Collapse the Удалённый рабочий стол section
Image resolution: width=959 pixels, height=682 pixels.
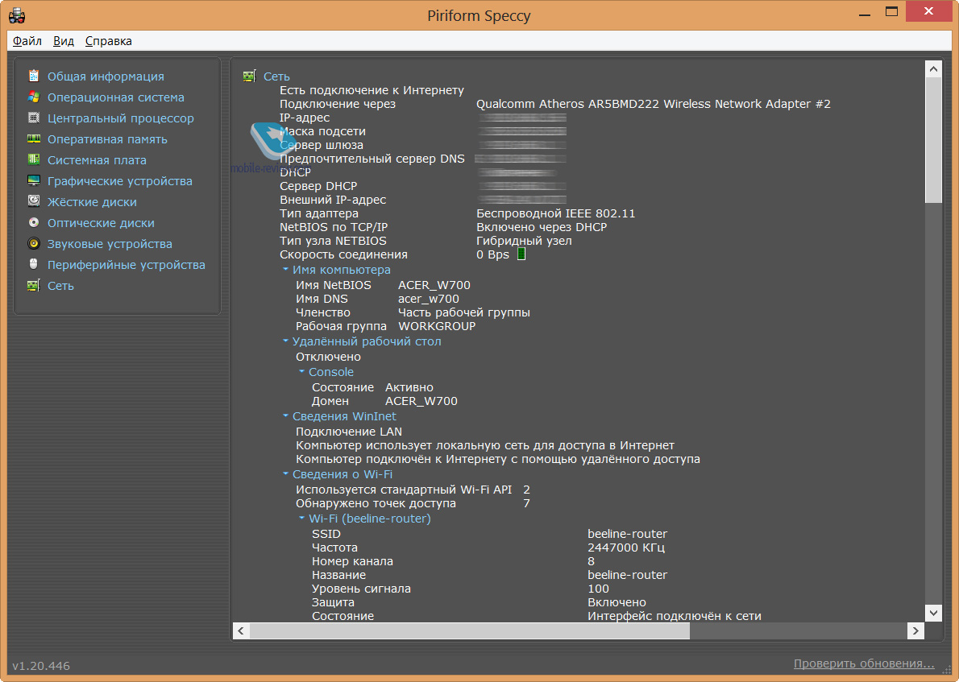[285, 341]
